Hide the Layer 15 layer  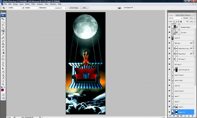(x=169, y=38)
